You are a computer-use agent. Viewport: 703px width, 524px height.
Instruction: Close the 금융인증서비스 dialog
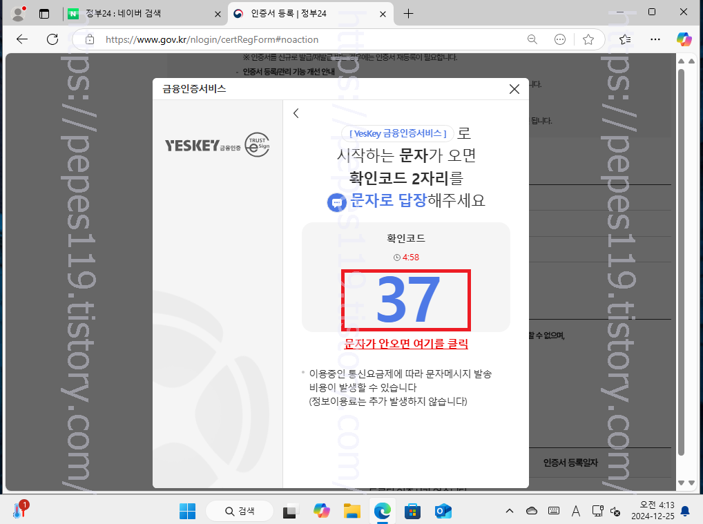coord(514,89)
